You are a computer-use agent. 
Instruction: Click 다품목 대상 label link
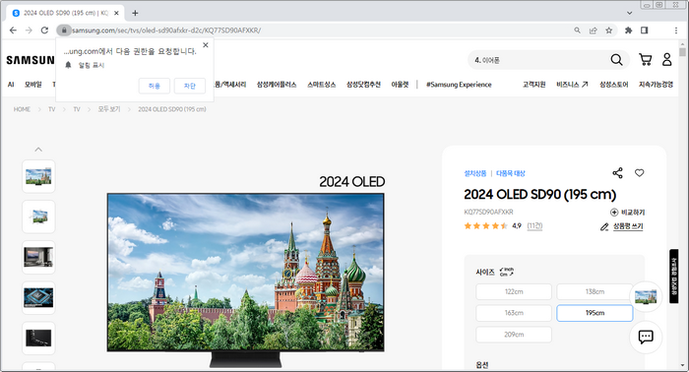[511, 173]
